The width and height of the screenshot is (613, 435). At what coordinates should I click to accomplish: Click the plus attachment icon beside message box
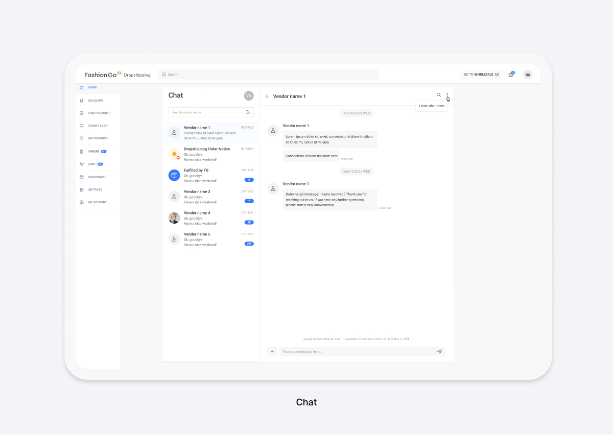[x=272, y=351]
